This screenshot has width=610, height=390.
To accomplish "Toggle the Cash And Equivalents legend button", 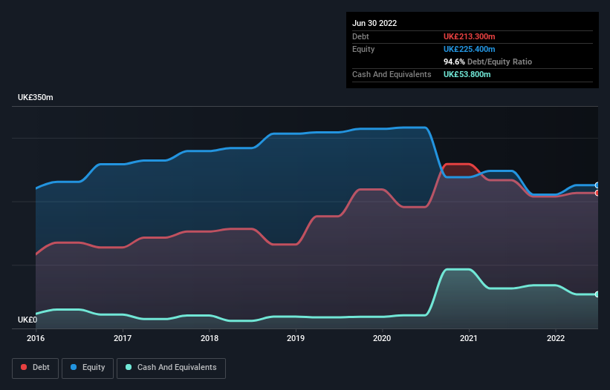I will coord(171,368).
